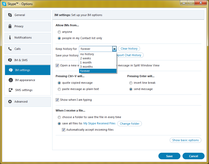The height and width of the screenshot is (164, 209).
Task: Open Notifications via the info icon
Action: [x=10, y=38]
